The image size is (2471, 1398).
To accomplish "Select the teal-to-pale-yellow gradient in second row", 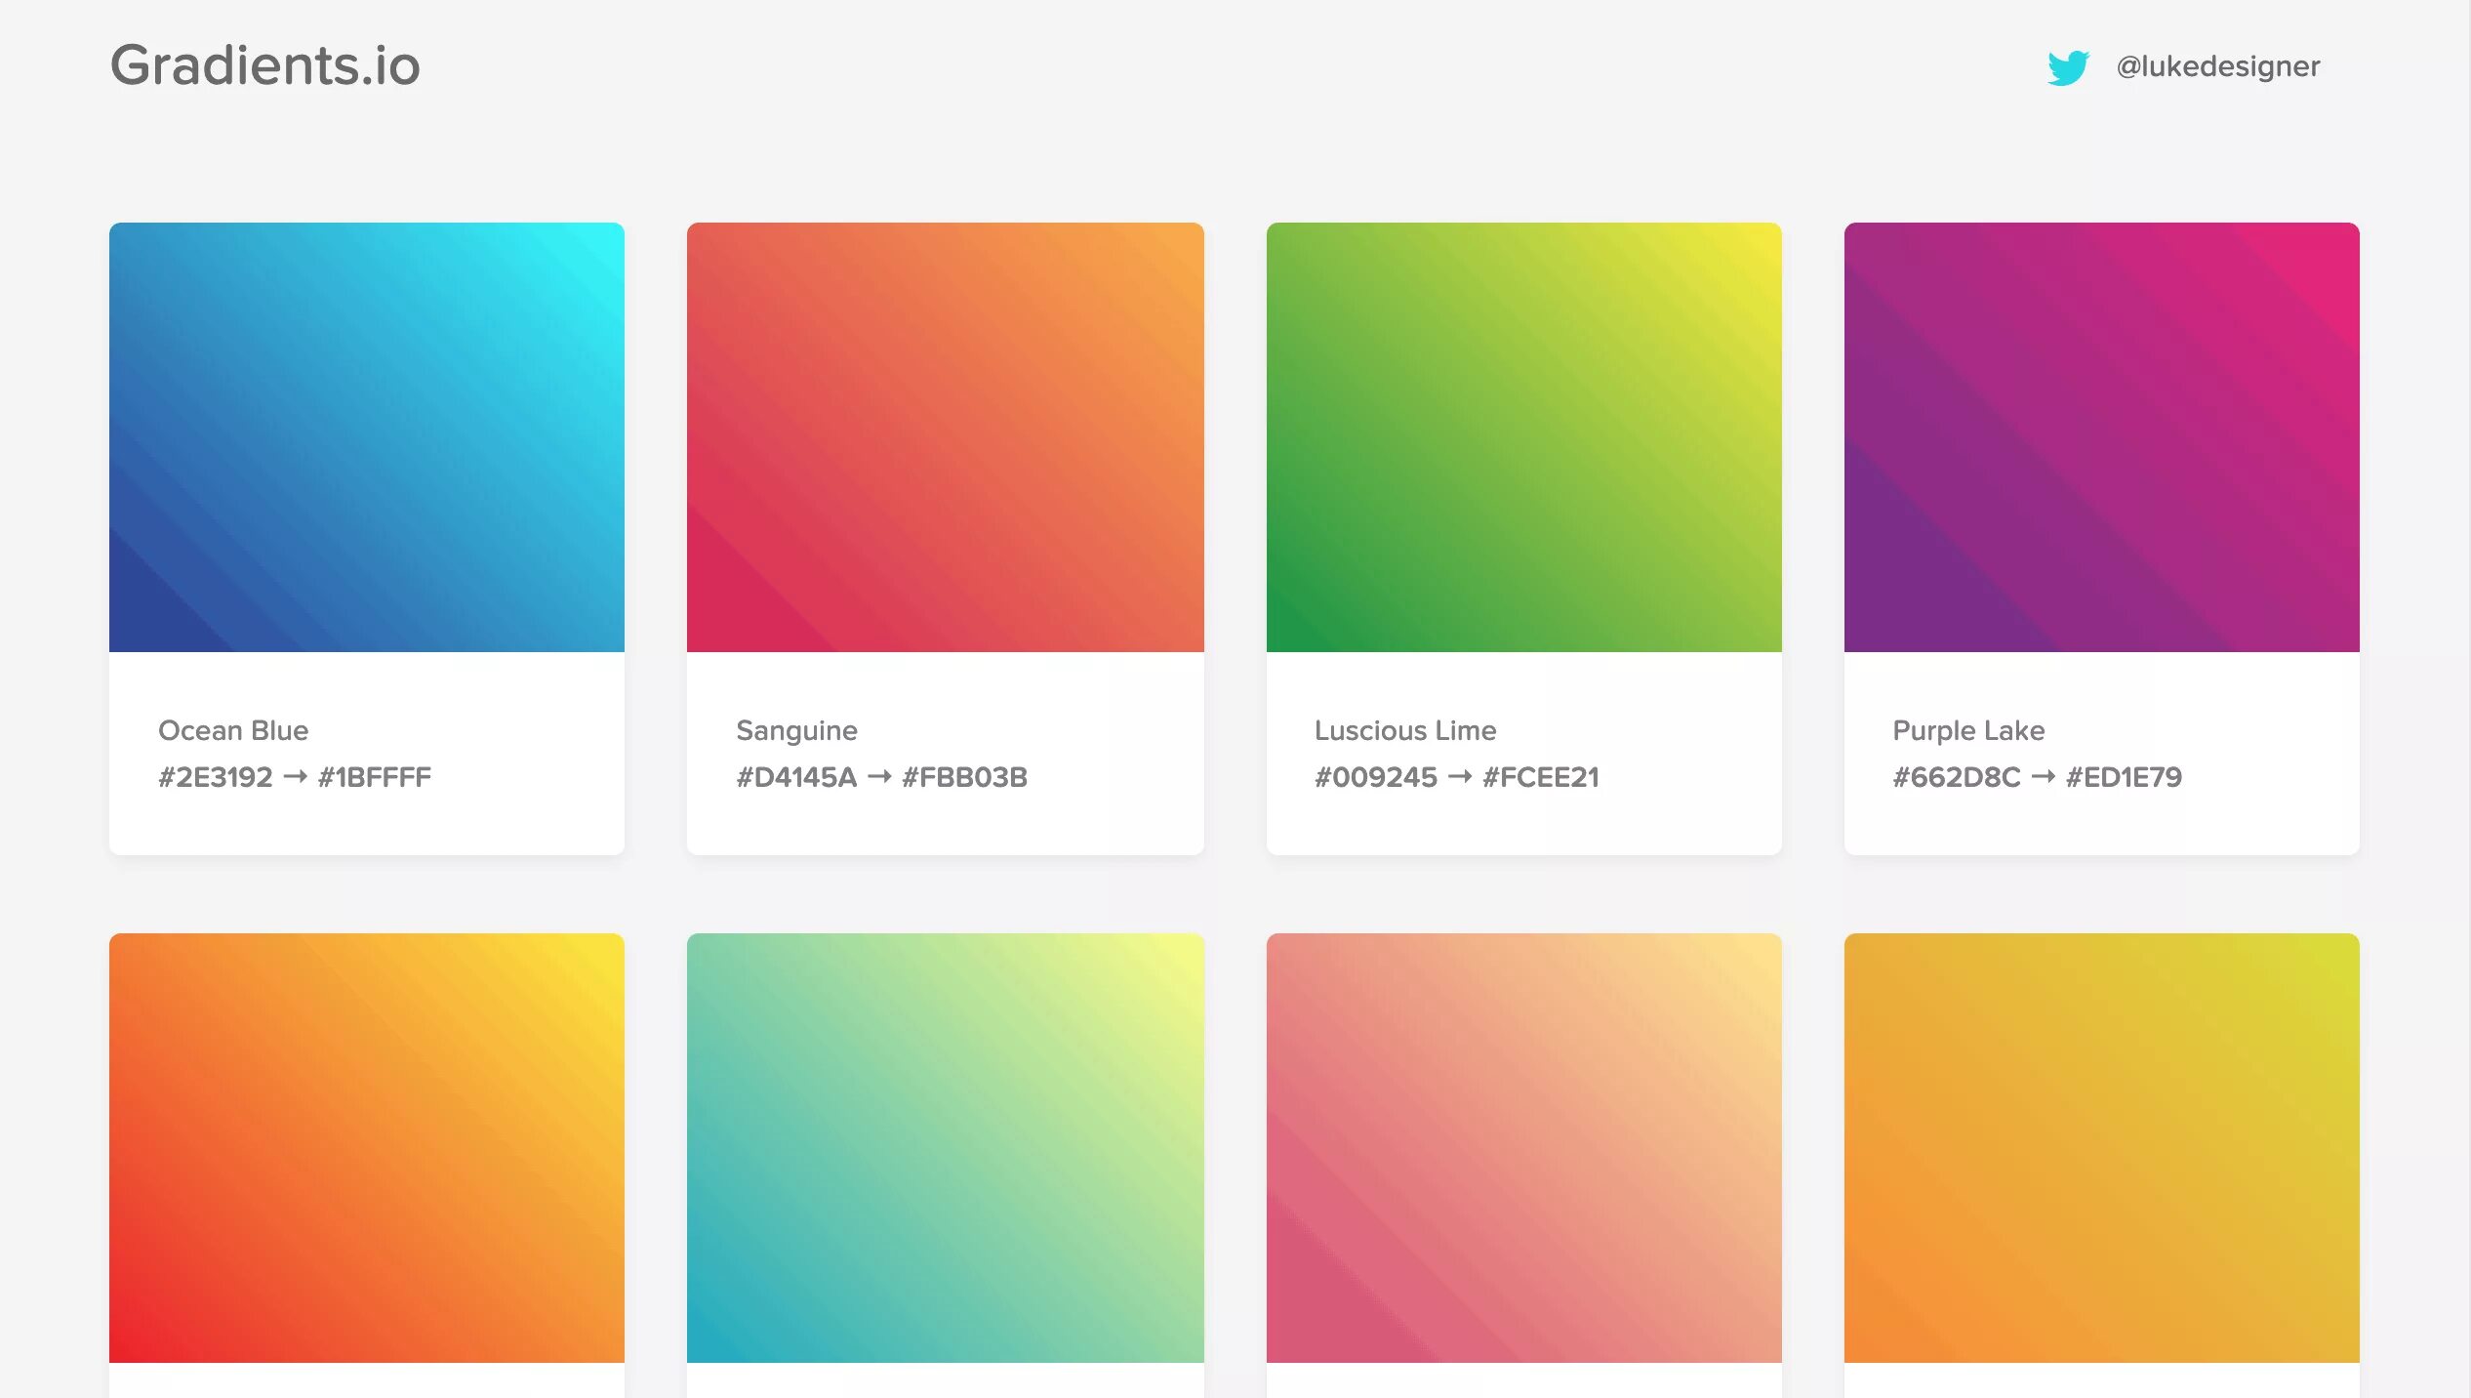I will click(946, 1148).
